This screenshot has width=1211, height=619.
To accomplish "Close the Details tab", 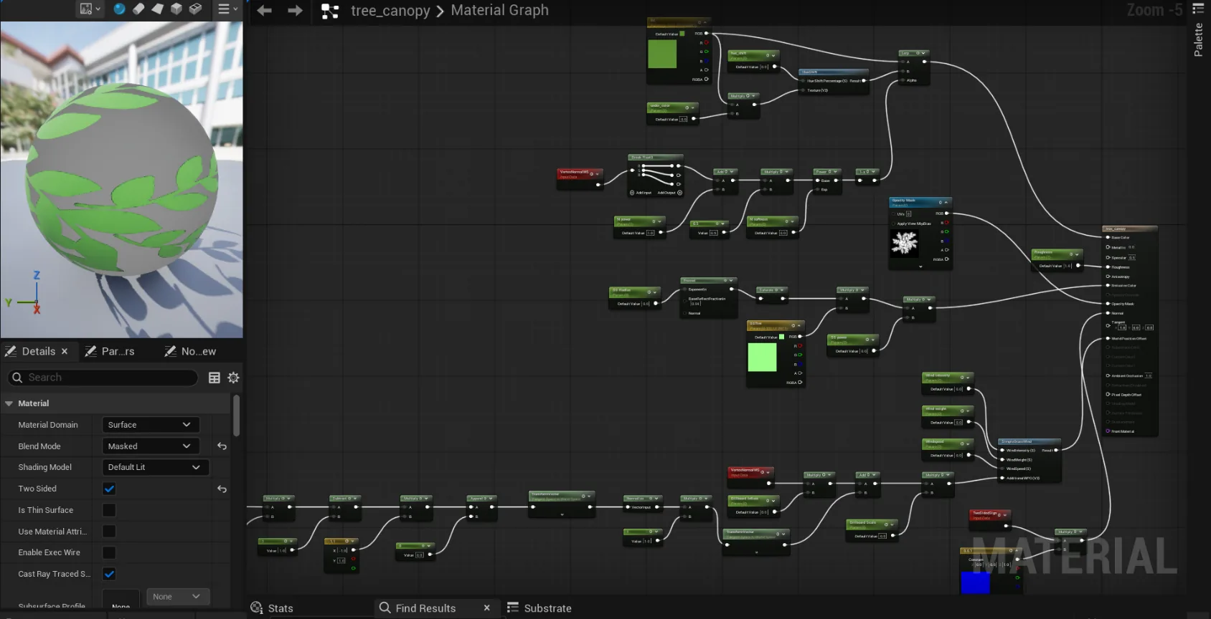I will tap(65, 351).
